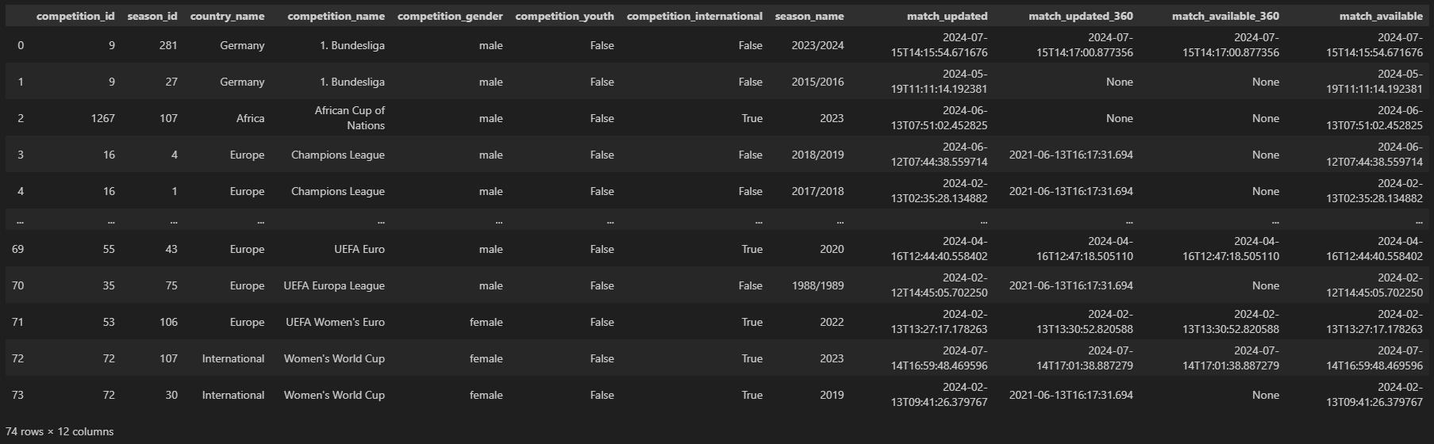1434x444 pixels.
Task: Click the competition_gender column header
Action: [450, 16]
